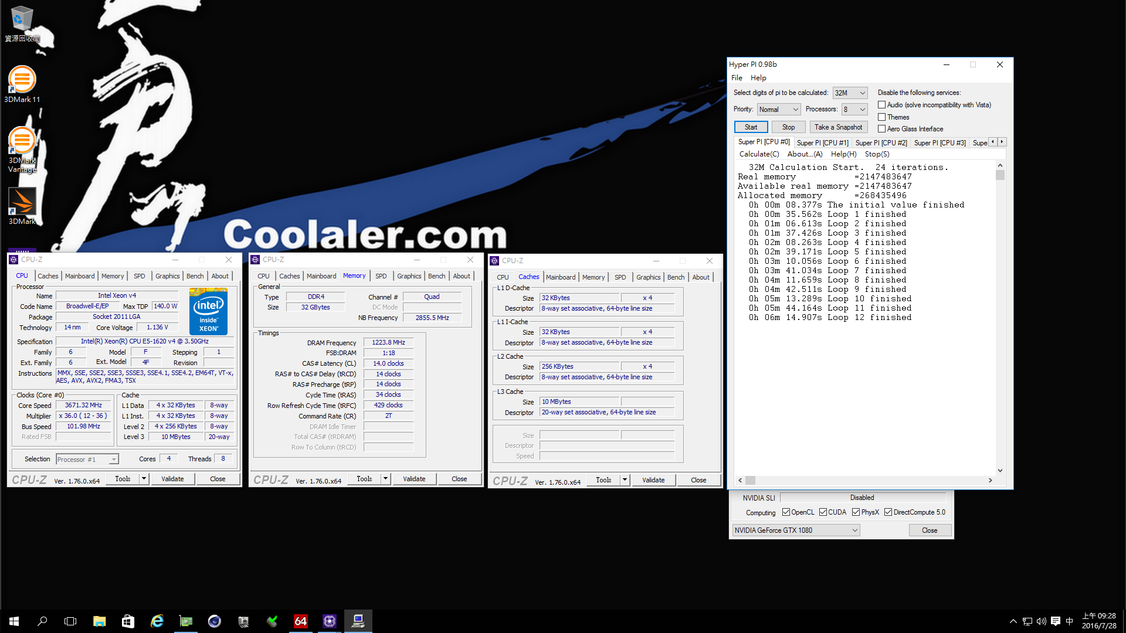Open the Processor #1 selection dropdown

(x=87, y=460)
